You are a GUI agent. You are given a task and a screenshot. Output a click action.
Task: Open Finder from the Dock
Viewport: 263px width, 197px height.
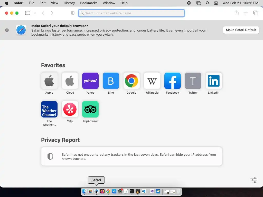[x=84, y=191]
